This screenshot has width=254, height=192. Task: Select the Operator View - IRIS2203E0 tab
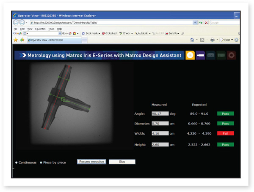[54, 40]
